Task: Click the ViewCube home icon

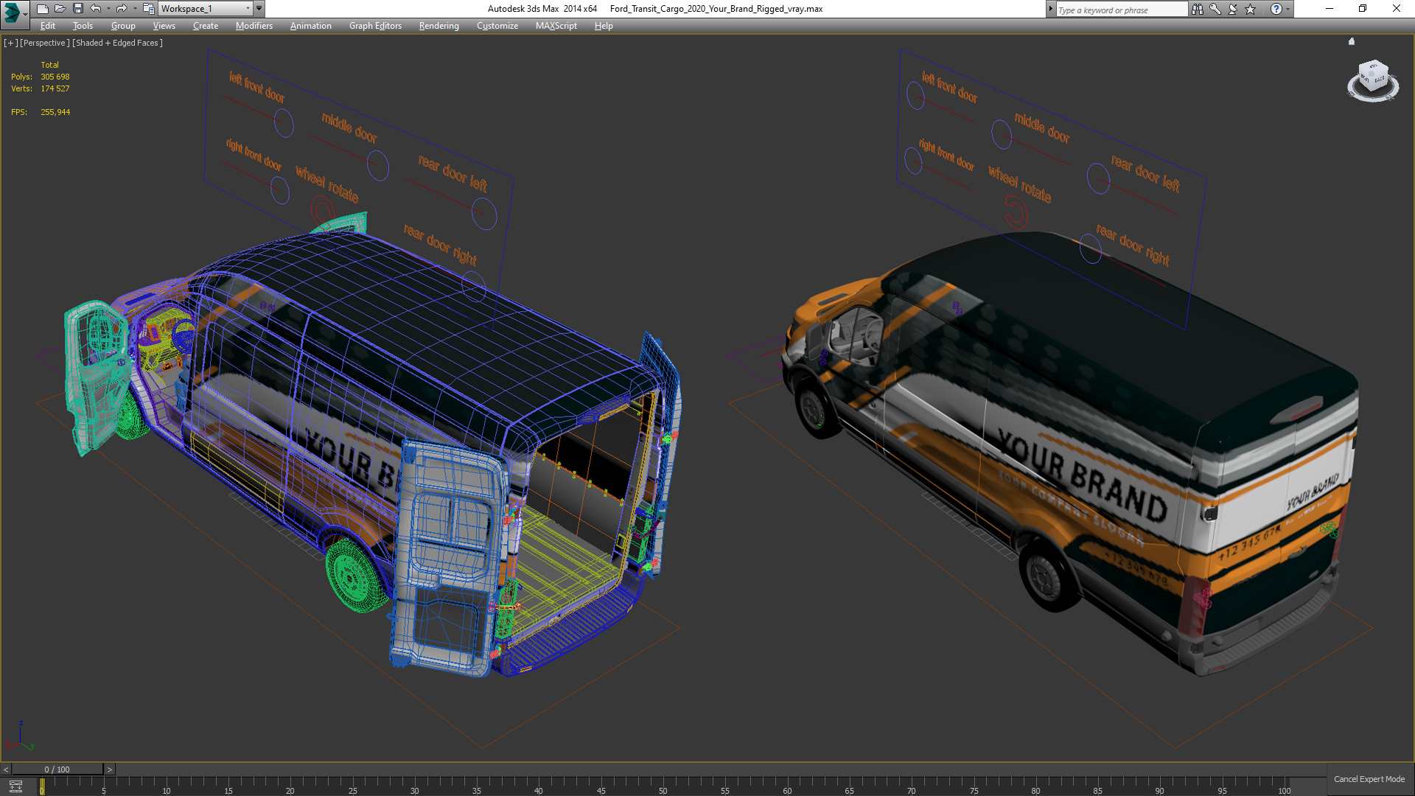Action: pos(1352,41)
